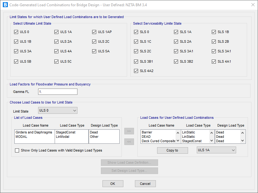Click in the Gamma FL input field

(57, 92)
